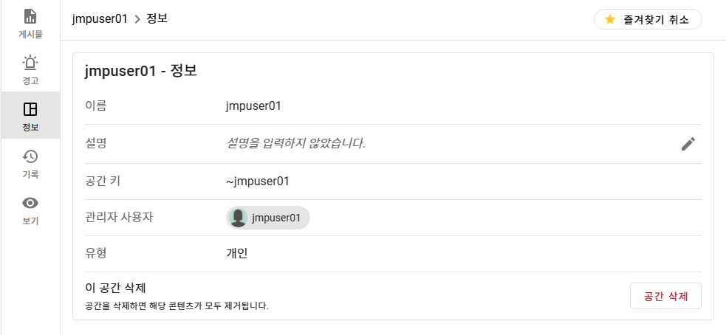Viewport: 726px width, 335px height.
Task: Click the yellow star favorite icon
Action: [610, 20]
